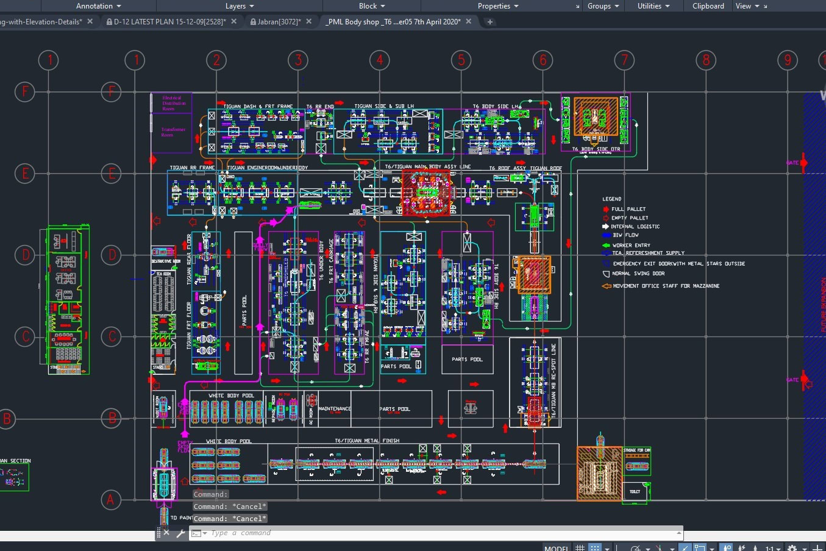Screen dimensions: 826x551
Task: Select grid bubble number 9
Action: tap(788, 60)
